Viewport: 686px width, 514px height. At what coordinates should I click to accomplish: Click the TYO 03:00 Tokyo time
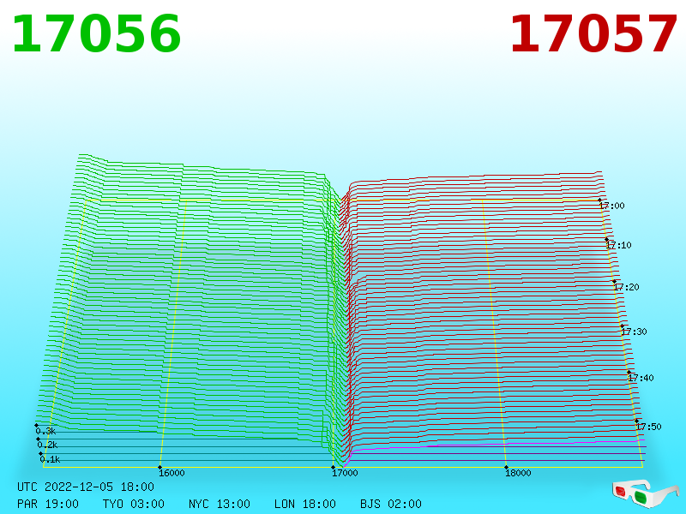(134, 504)
